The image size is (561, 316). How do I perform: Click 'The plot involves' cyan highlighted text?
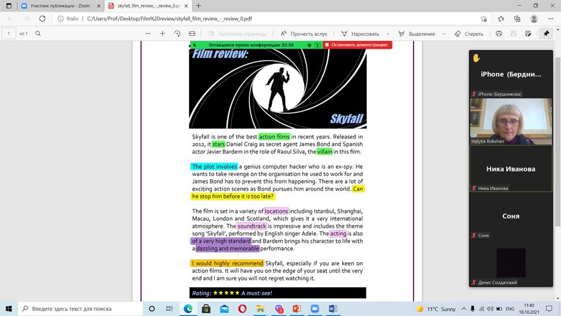click(x=214, y=167)
